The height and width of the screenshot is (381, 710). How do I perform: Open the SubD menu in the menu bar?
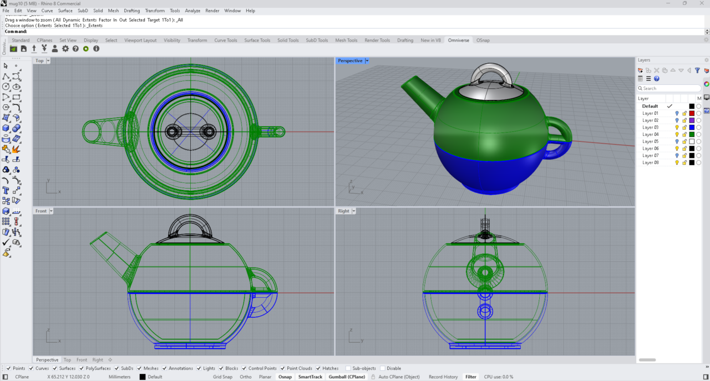(x=83, y=10)
